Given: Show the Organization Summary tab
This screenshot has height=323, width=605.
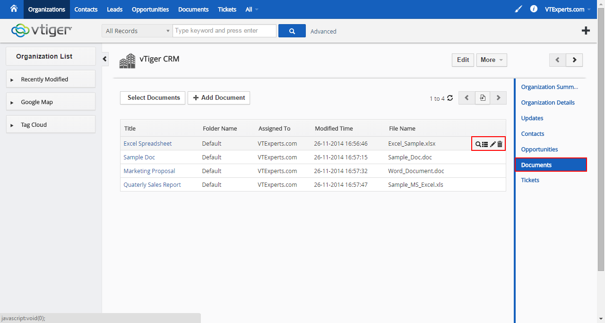Looking at the screenshot, I should point(550,87).
